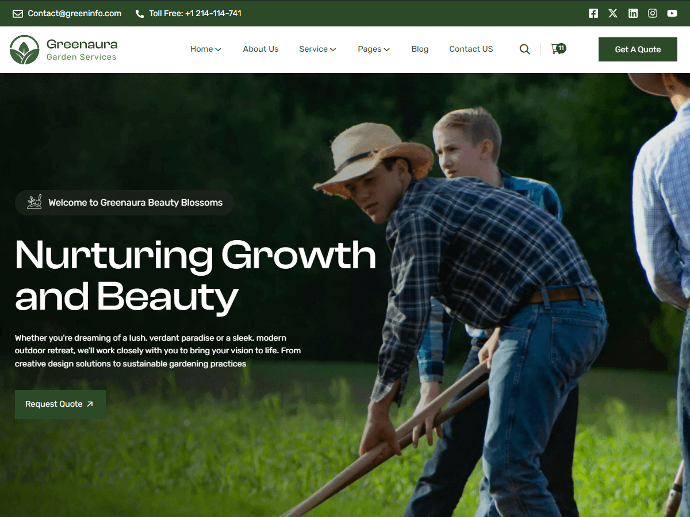Click the Welcome to Greenaura Beauty Blossoms badge
The image size is (690, 517).
pos(124,203)
